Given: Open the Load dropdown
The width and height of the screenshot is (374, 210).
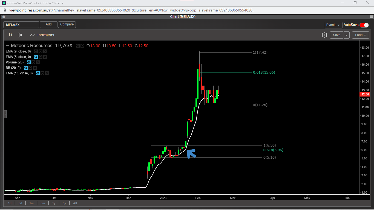Looking at the screenshot, I should 360,35.
